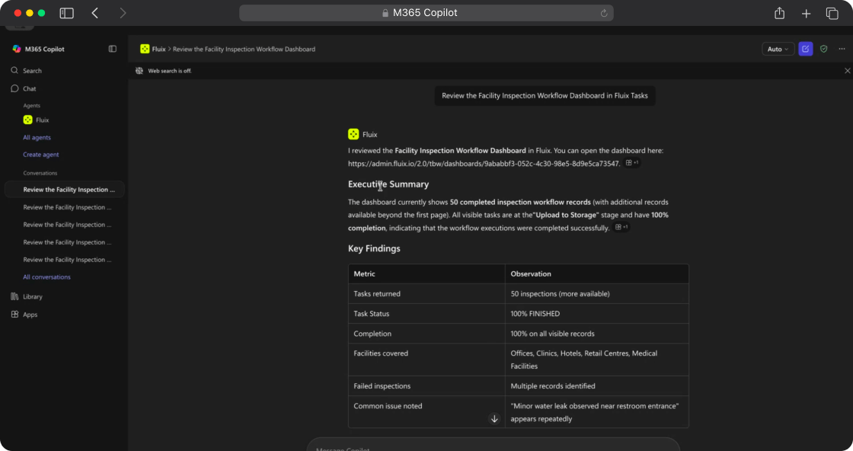This screenshot has width=853, height=451.
Task: Click Create agent link
Action: coord(41,155)
